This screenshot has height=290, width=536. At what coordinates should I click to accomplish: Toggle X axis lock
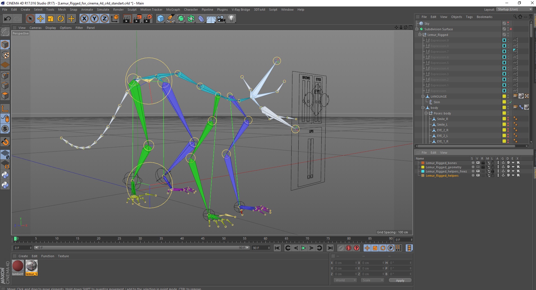pos(84,19)
